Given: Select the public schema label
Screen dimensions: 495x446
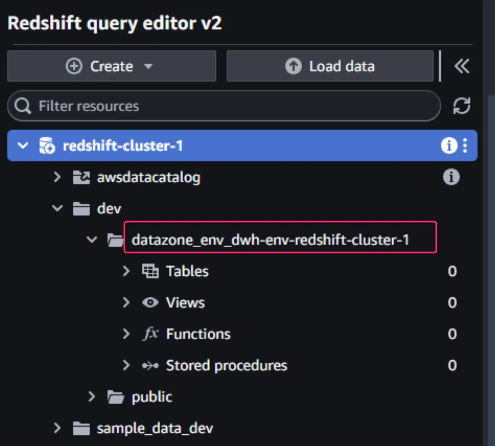Looking at the screenshot, I should (x=152, y=397).
